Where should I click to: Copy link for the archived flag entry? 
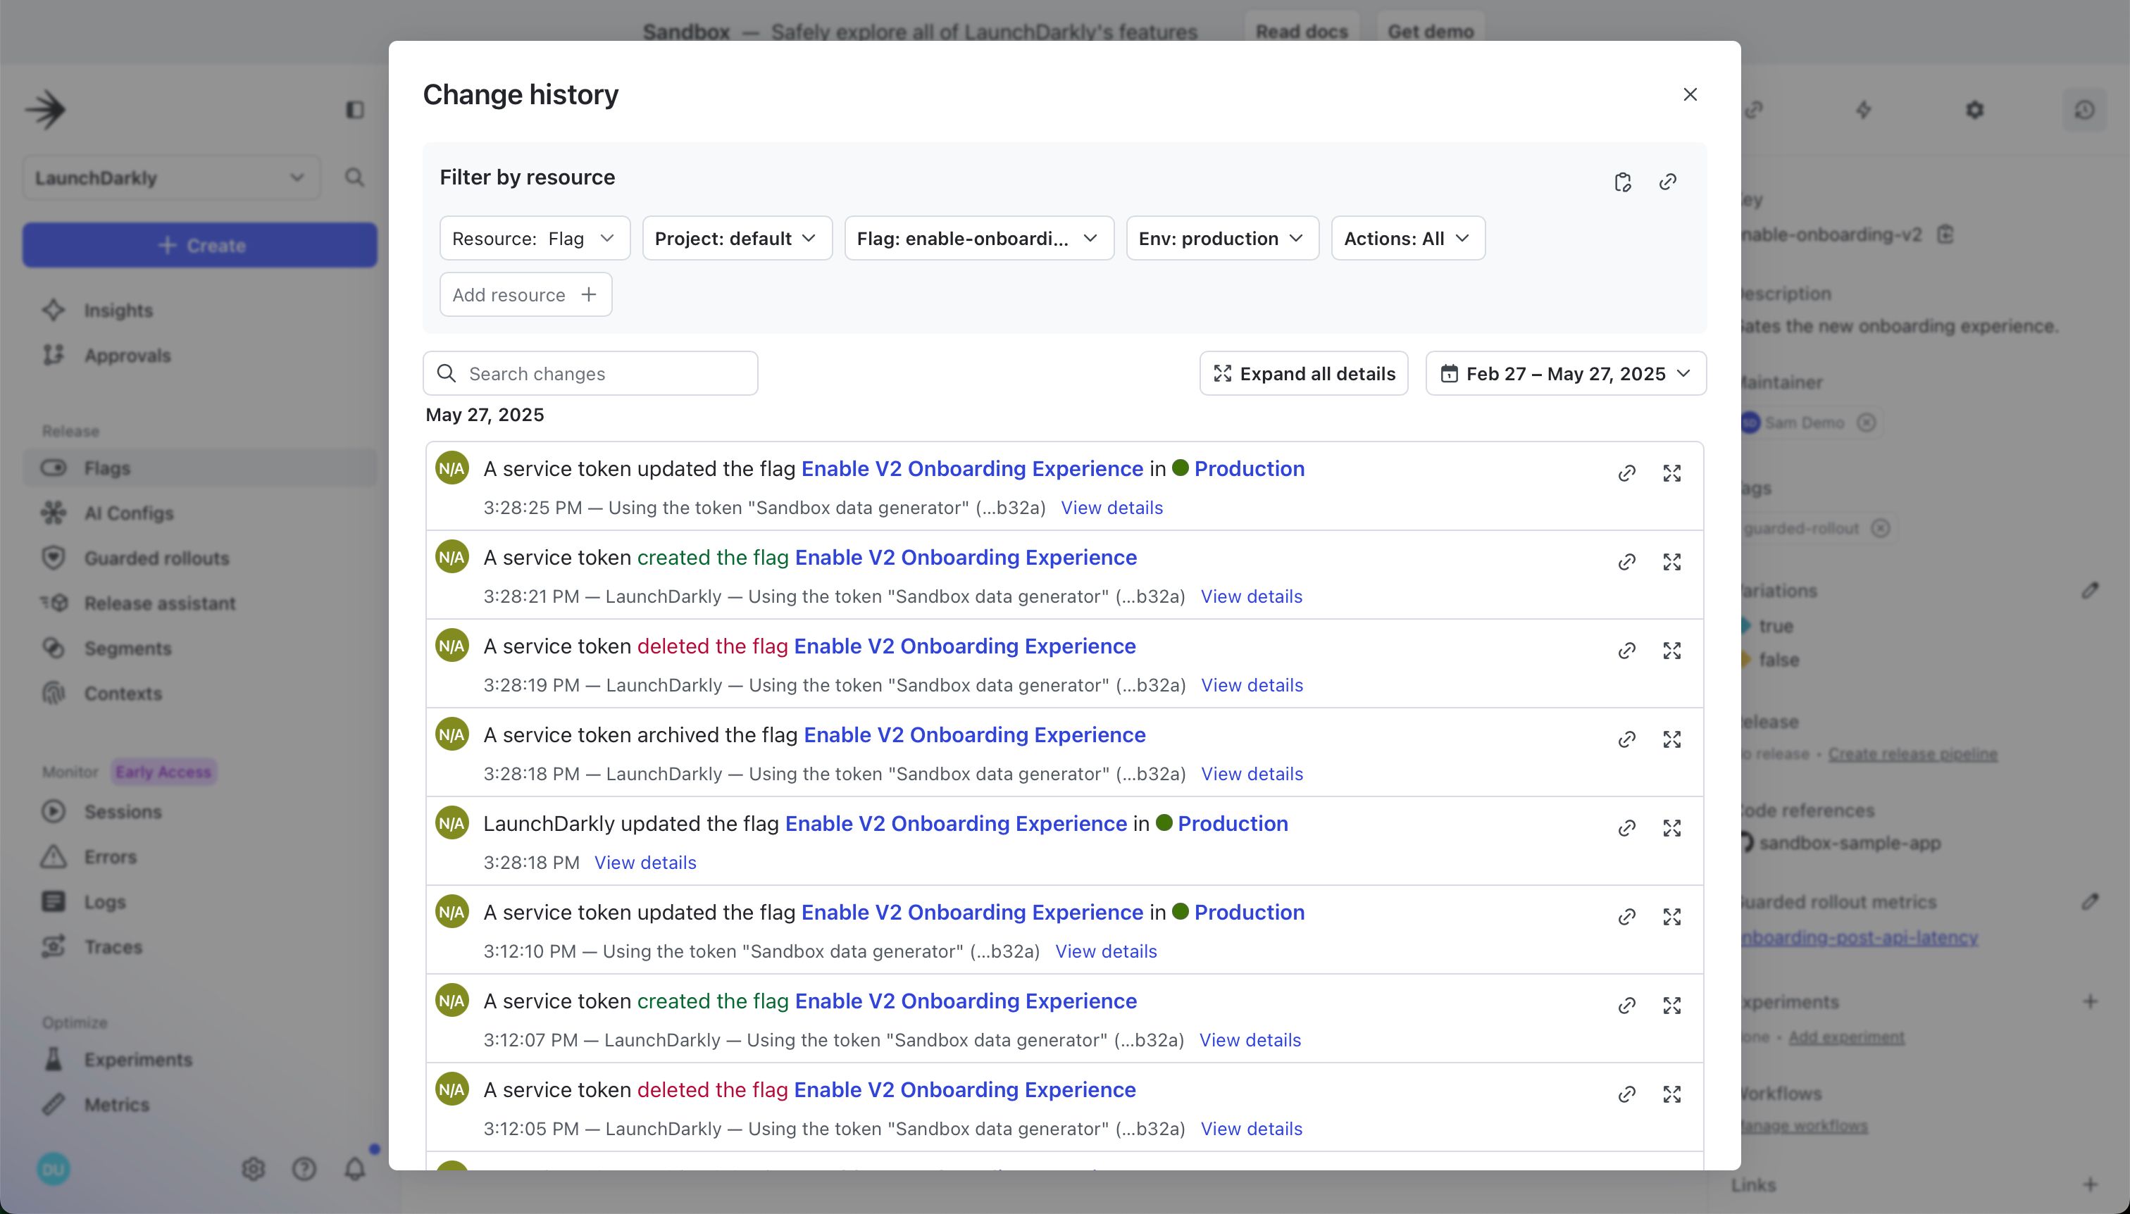pyautogui.click(x=1626, y=739)
